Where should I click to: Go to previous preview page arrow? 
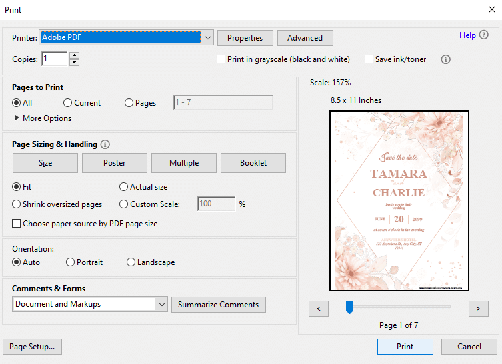(x=319, y=309)
